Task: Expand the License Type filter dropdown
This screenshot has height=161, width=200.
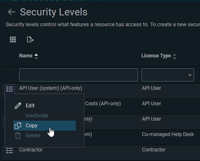Action: pos(168,75)
